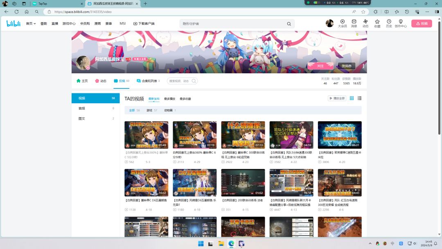
Task: Click the page vertical scrollbar
Action: click(x=440, y=82)
